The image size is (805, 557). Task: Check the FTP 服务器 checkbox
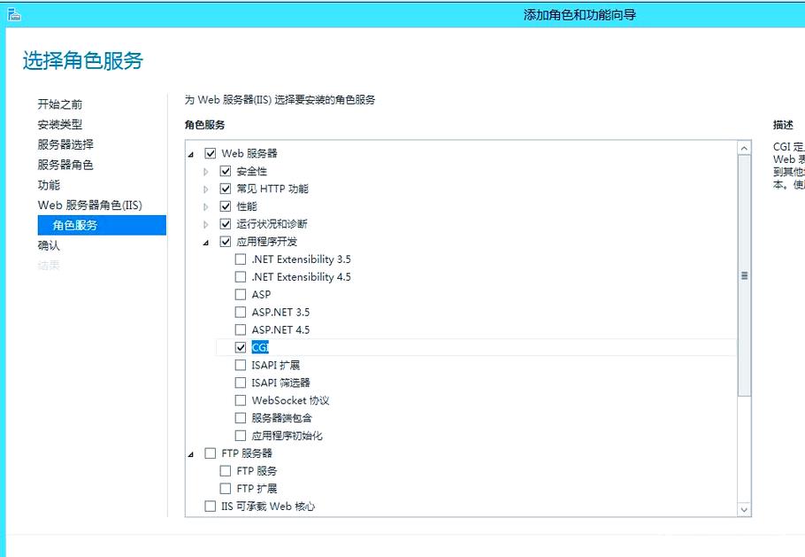[x=210, y=453]
